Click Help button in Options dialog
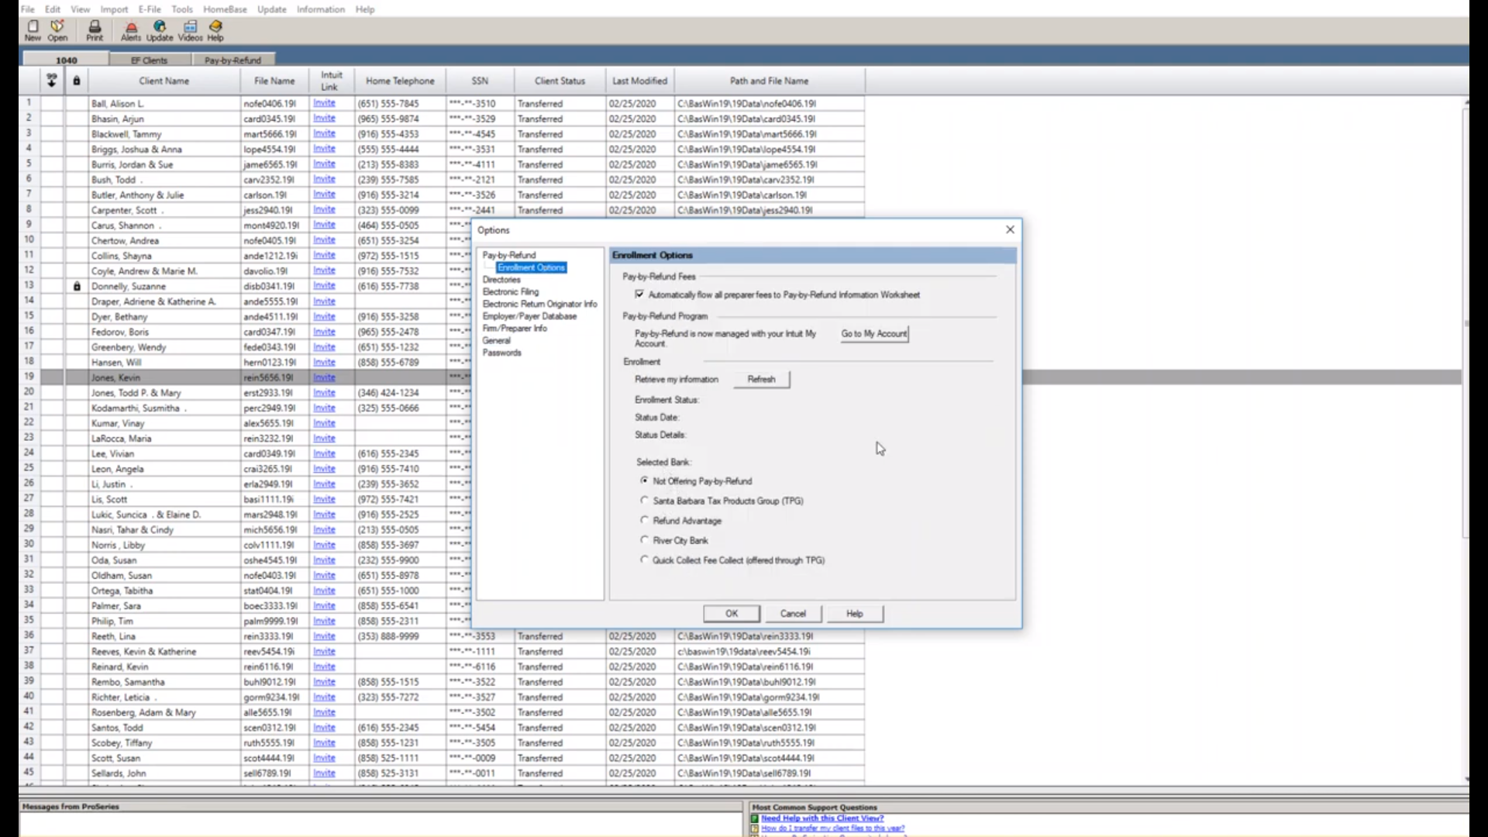Viewport: 1488px width, 837px height. coord(854,614)
